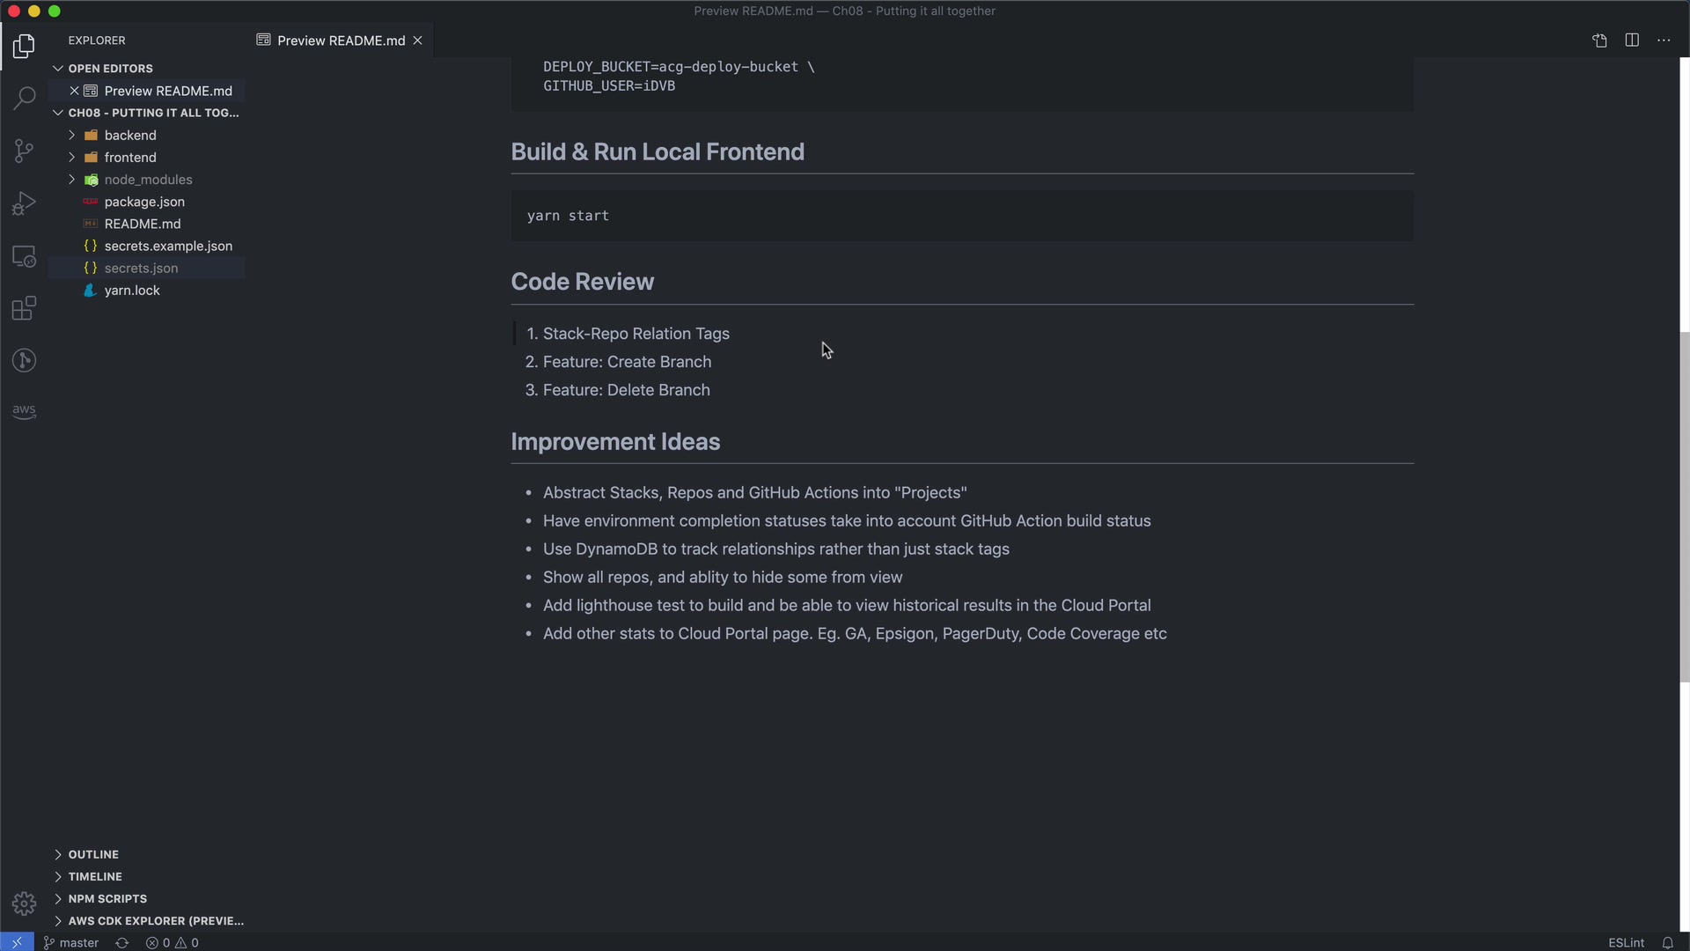The image size is (1690, 951).
Task: Select the Preview README.md tab
Action: [x=341, y=41]
